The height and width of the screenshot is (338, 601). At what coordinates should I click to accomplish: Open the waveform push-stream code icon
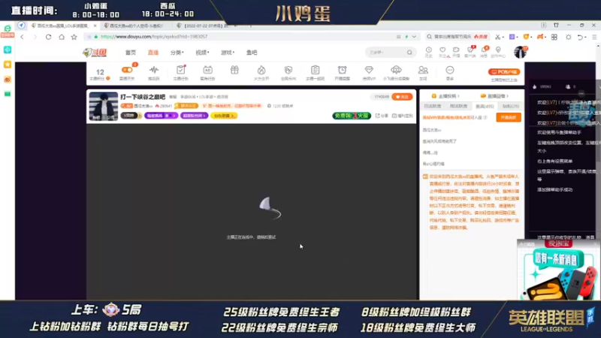[154, 70]
